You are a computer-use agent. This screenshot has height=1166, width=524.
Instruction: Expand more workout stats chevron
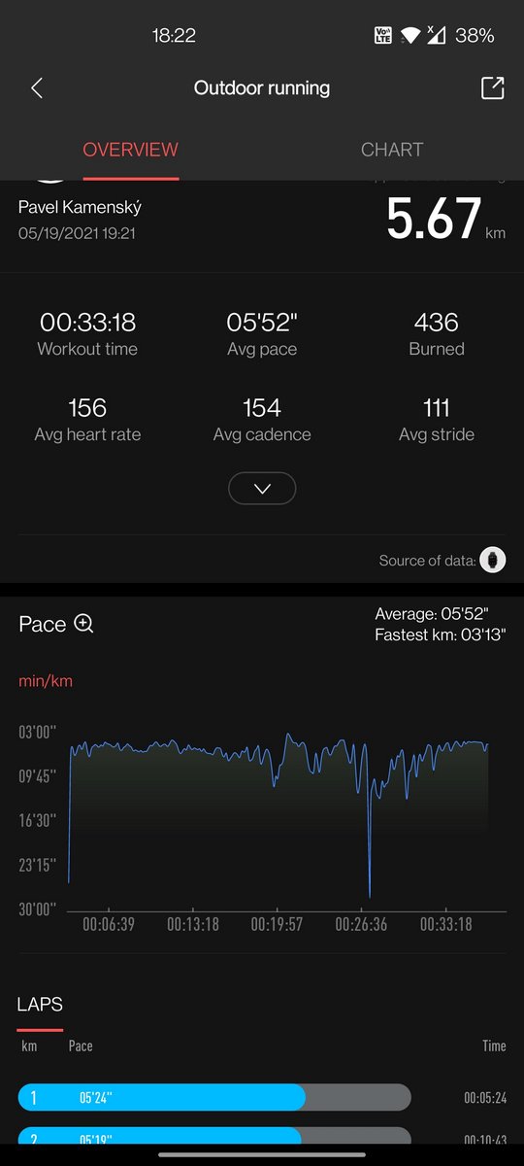pos(262,489)
